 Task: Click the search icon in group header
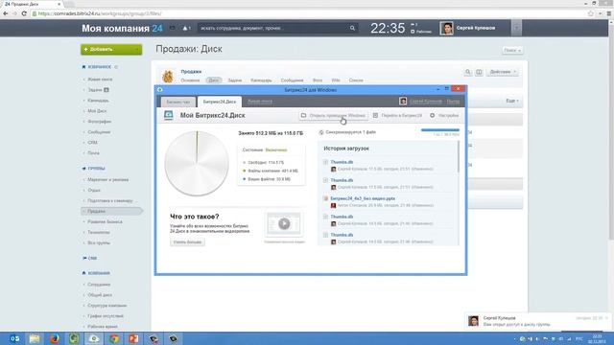coord(467,72)
